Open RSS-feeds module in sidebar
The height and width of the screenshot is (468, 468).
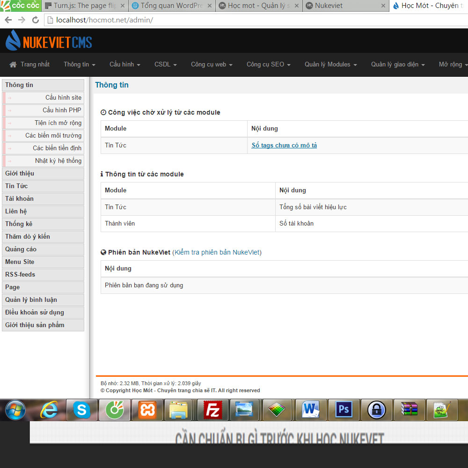[43, 275]
